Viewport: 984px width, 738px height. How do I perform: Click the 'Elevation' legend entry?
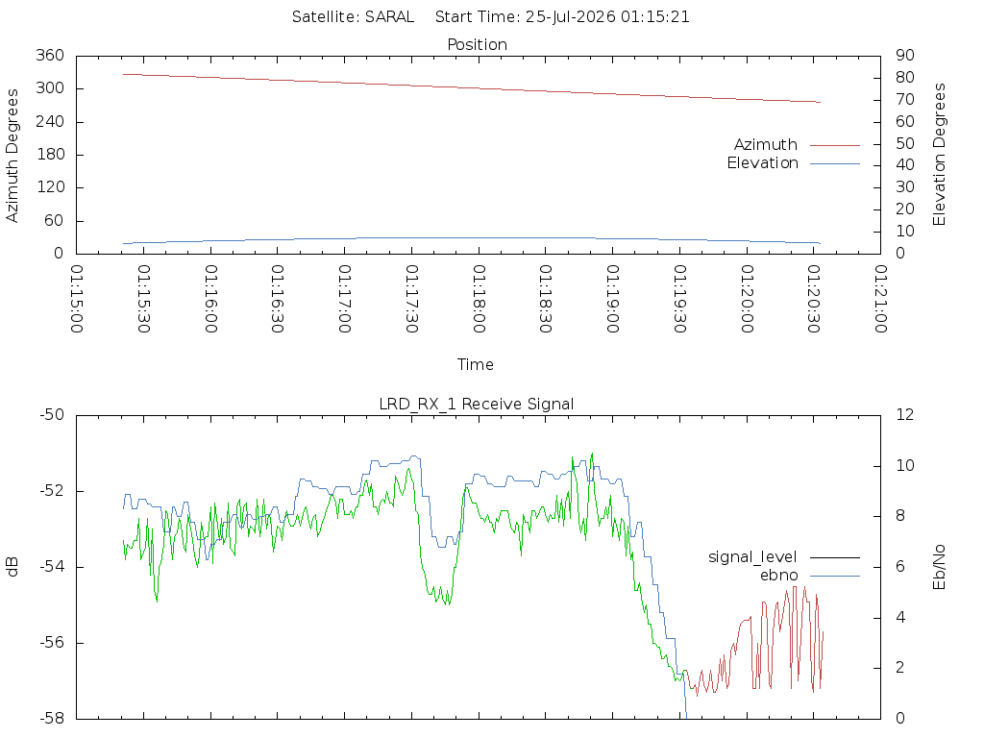762,163
